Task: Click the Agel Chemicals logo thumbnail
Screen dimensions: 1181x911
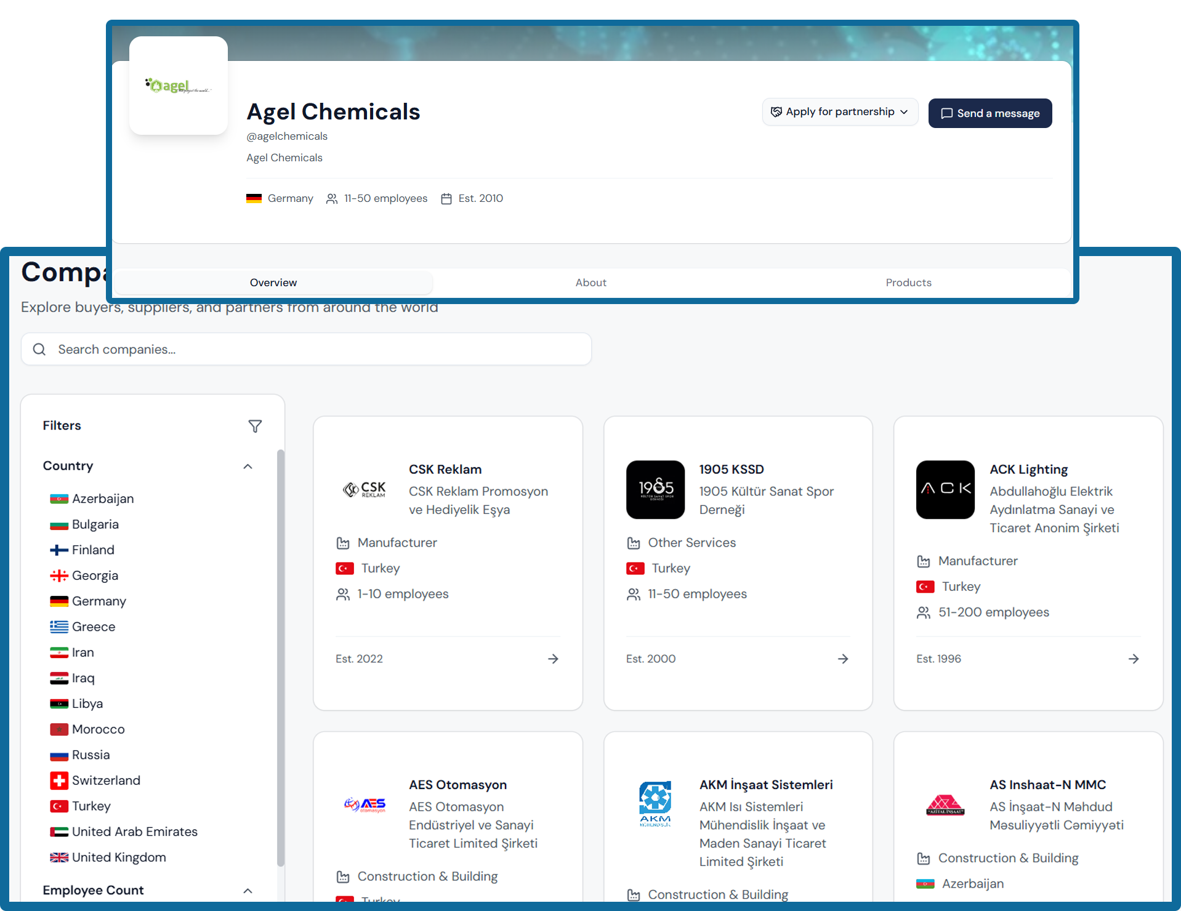Action: pos(179,86)
